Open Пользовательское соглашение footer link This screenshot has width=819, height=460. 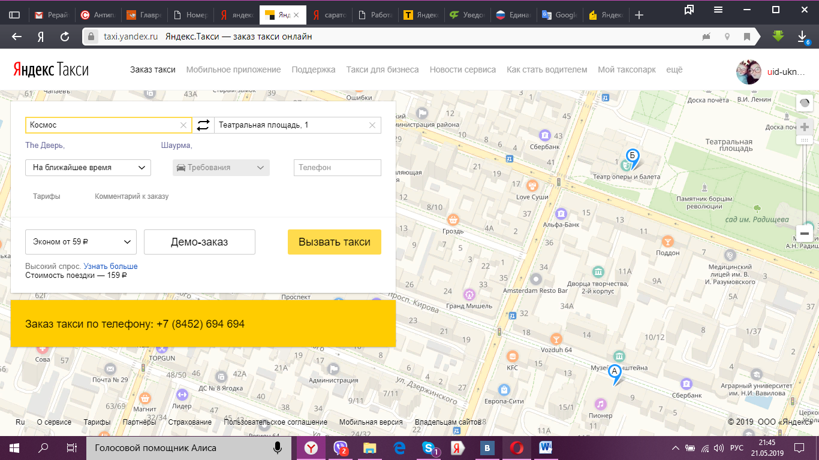tap(276, 422)
